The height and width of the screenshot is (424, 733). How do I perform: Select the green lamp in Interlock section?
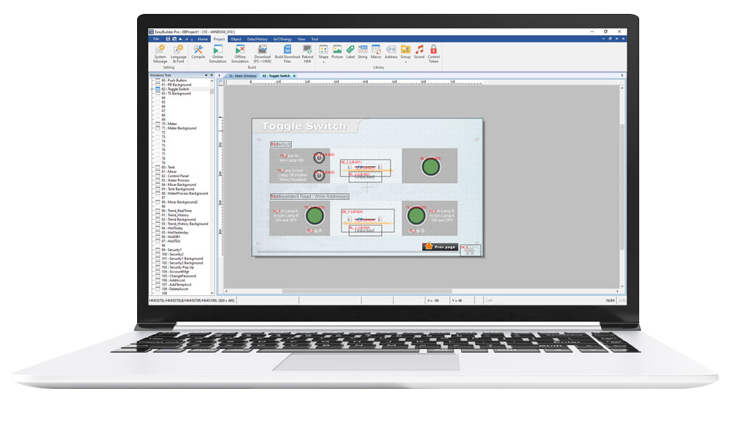click(430, 166)
